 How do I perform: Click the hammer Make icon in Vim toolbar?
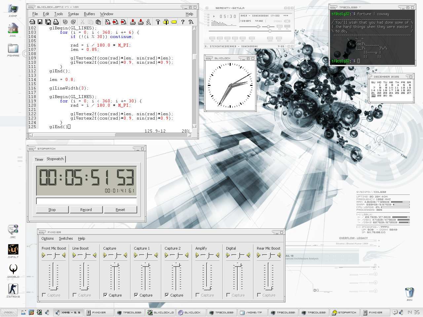(x=158, y=22)
